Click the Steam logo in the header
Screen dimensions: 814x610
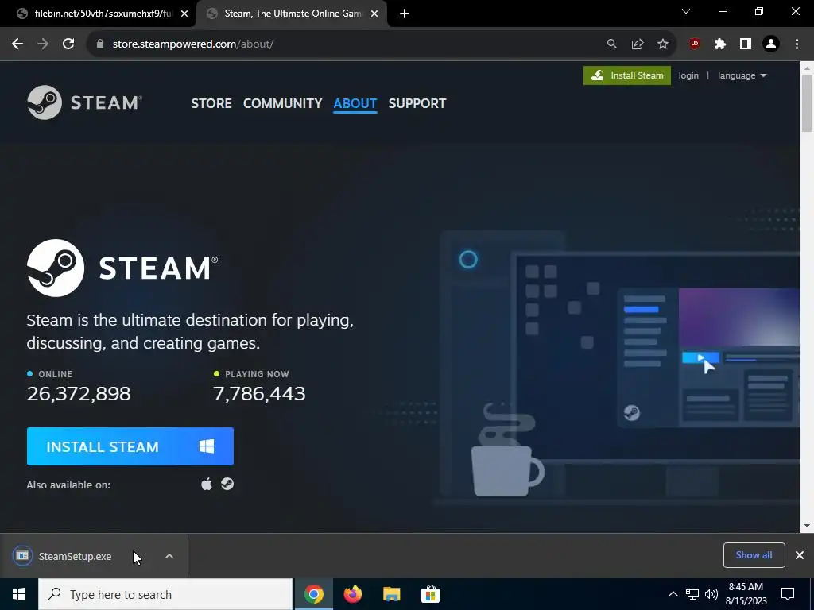(x=84, y=102)
